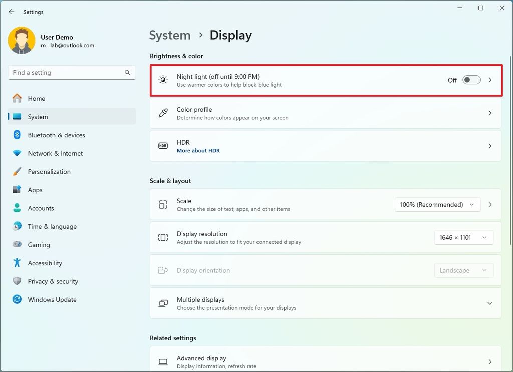Click the Scale icon
This screenshot has height=372, width=513.
pos(163,205)
